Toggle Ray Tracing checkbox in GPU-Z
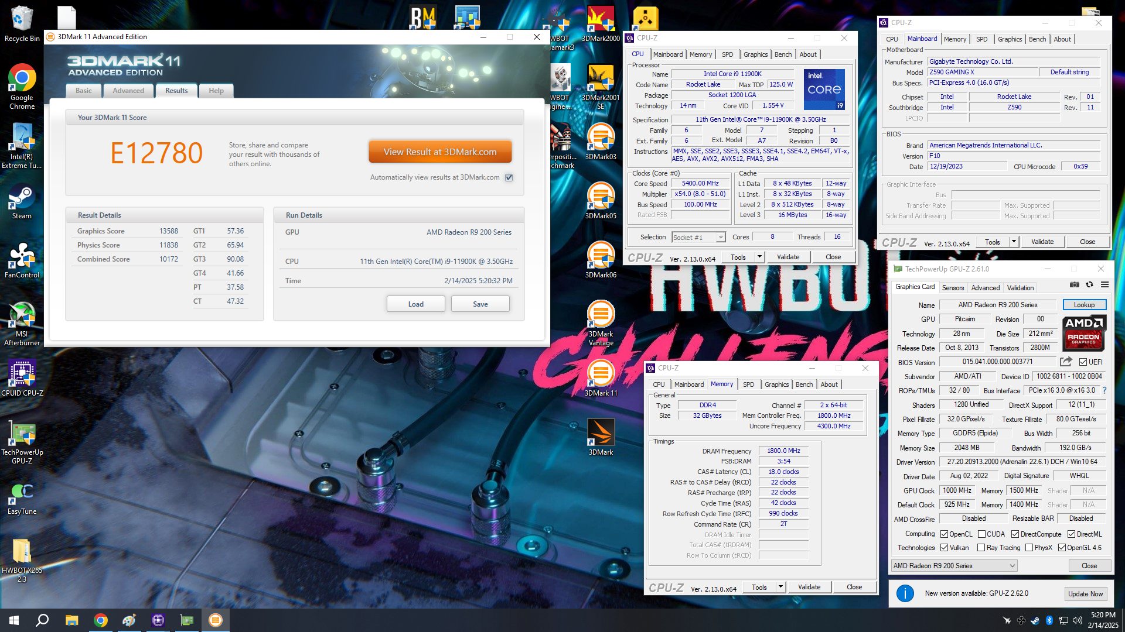The image size is (1125, 632). (x=981, y=548)
